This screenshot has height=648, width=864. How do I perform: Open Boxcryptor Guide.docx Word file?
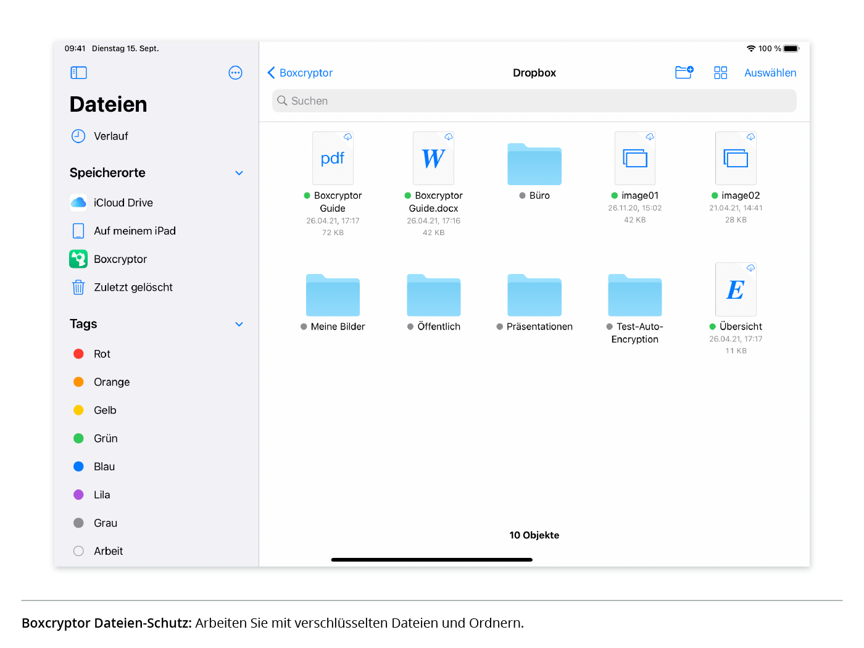(x=433, y=159)
